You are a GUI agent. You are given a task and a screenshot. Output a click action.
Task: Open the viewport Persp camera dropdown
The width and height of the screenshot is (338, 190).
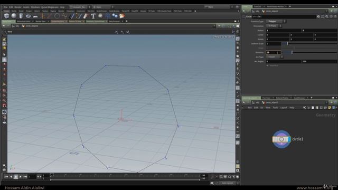[x=218, y=37]
